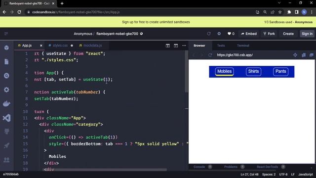Click the preview URL field

[253, 55]
